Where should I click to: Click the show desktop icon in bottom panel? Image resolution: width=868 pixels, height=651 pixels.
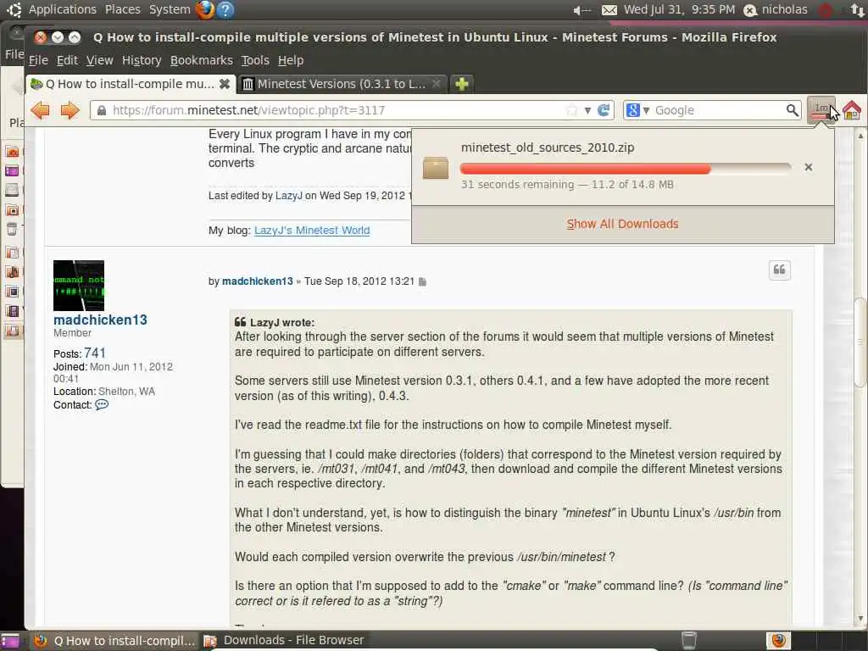coord(9,641)
